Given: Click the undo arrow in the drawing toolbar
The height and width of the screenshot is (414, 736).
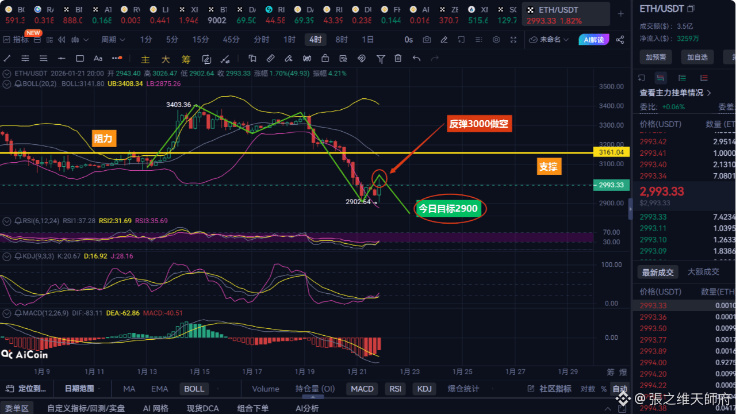Looking at the screenshot, I should point(416,59).
